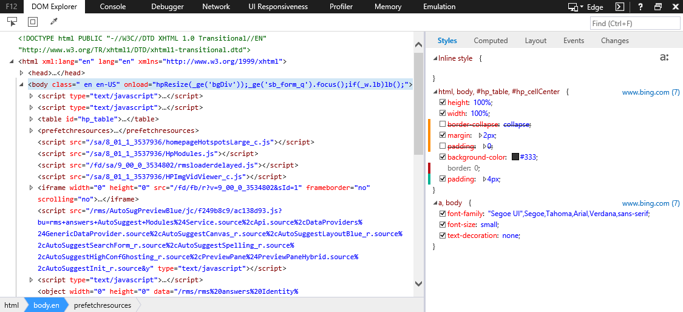Uncheck the font-size: small property
Image resolution: width=683 pixels, height=312 pixels.
[x=443, y=225]
